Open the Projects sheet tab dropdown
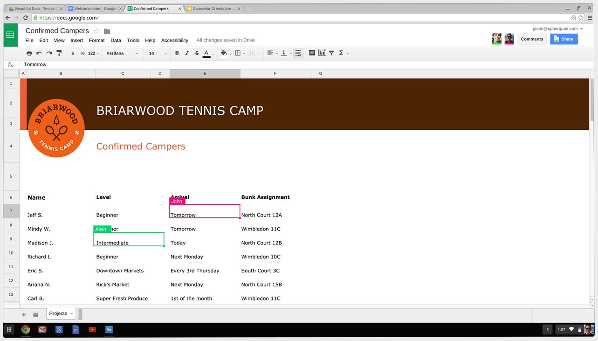This screenshot has height=341, width=598. click(72, 313)
